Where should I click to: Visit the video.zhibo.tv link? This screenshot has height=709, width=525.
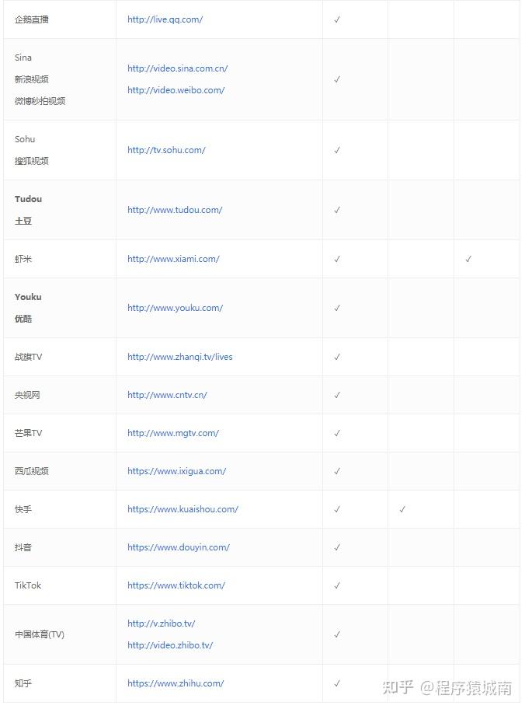(170, 645)
